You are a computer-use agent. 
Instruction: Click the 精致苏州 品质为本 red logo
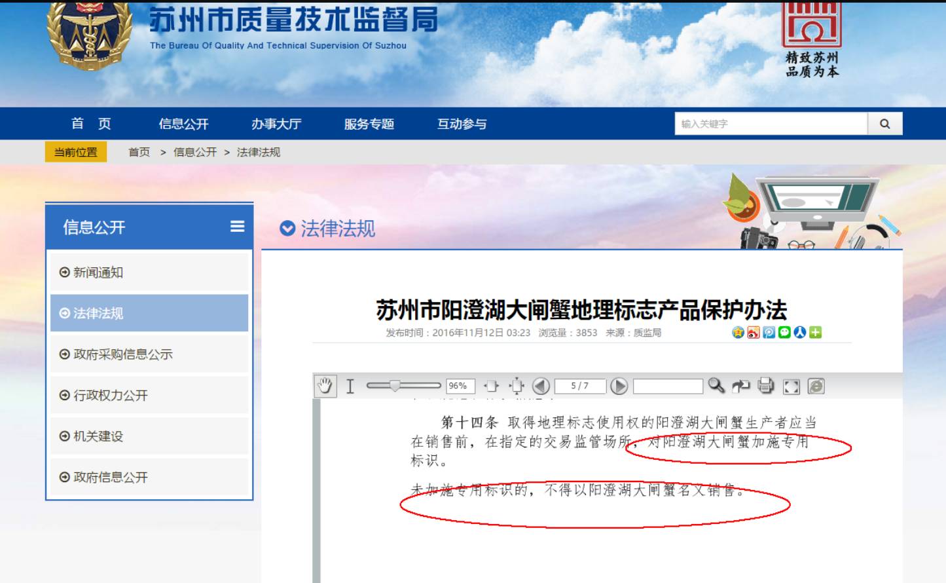click(812, 39)
